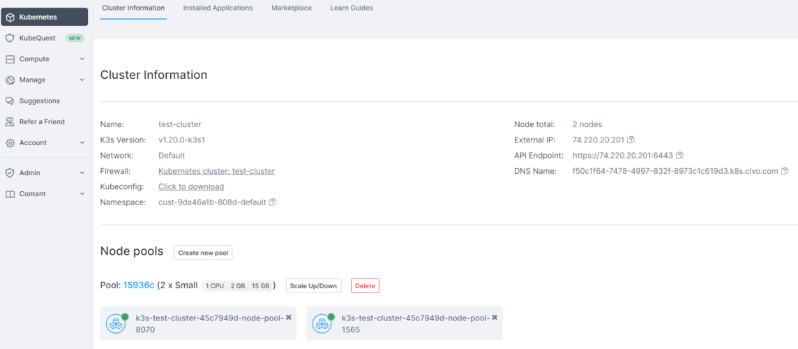Click the 2 nodes total value

point(587,124)
